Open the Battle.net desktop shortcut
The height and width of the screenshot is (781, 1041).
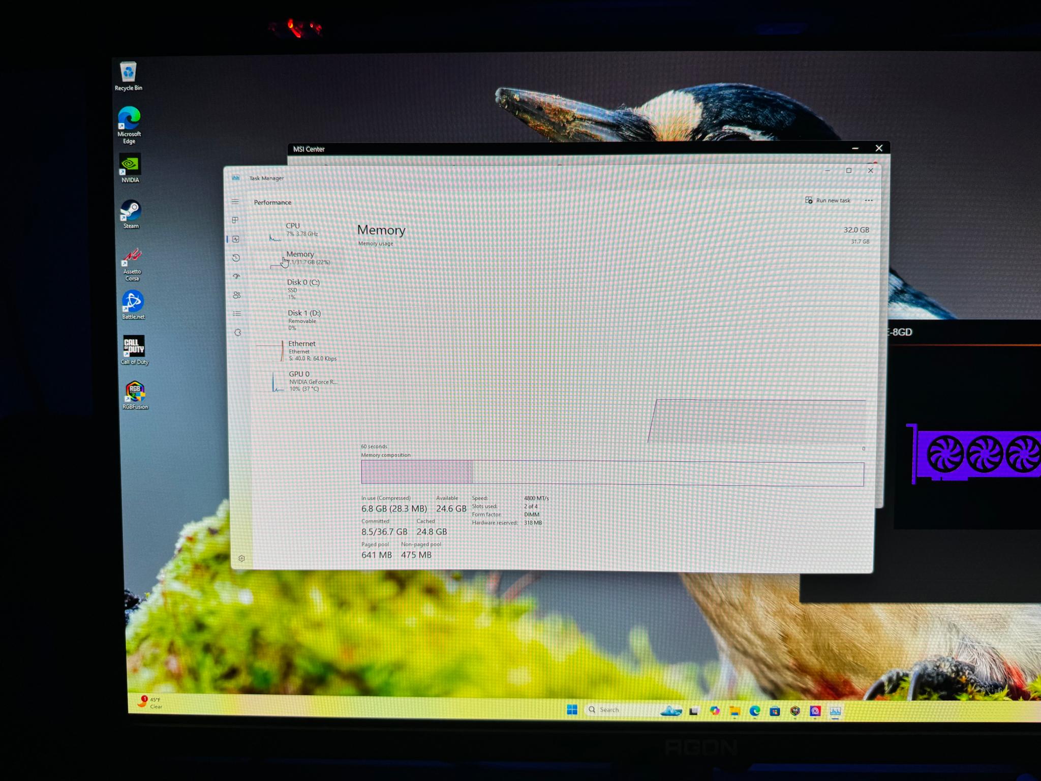[133, 305]
